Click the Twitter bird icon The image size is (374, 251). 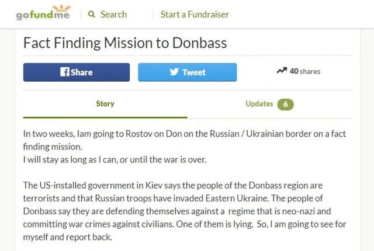click(174, 72)
